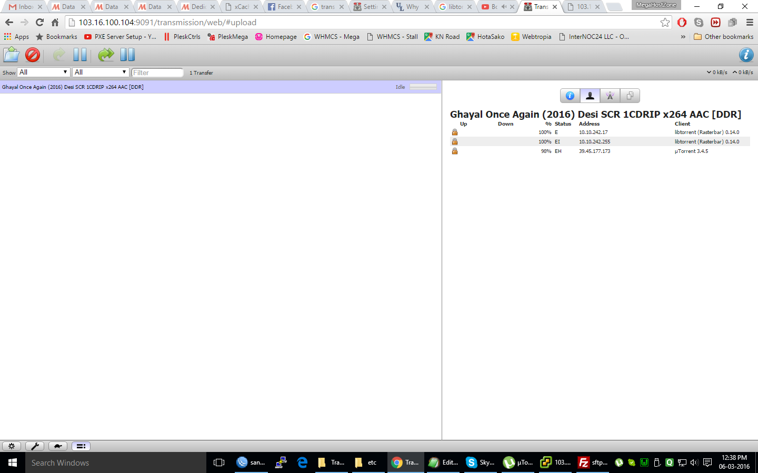The height and width of the screenshot is (473, 758).
Task: Open the WHMCS - Mega bookmark
Action: [332, 37]
